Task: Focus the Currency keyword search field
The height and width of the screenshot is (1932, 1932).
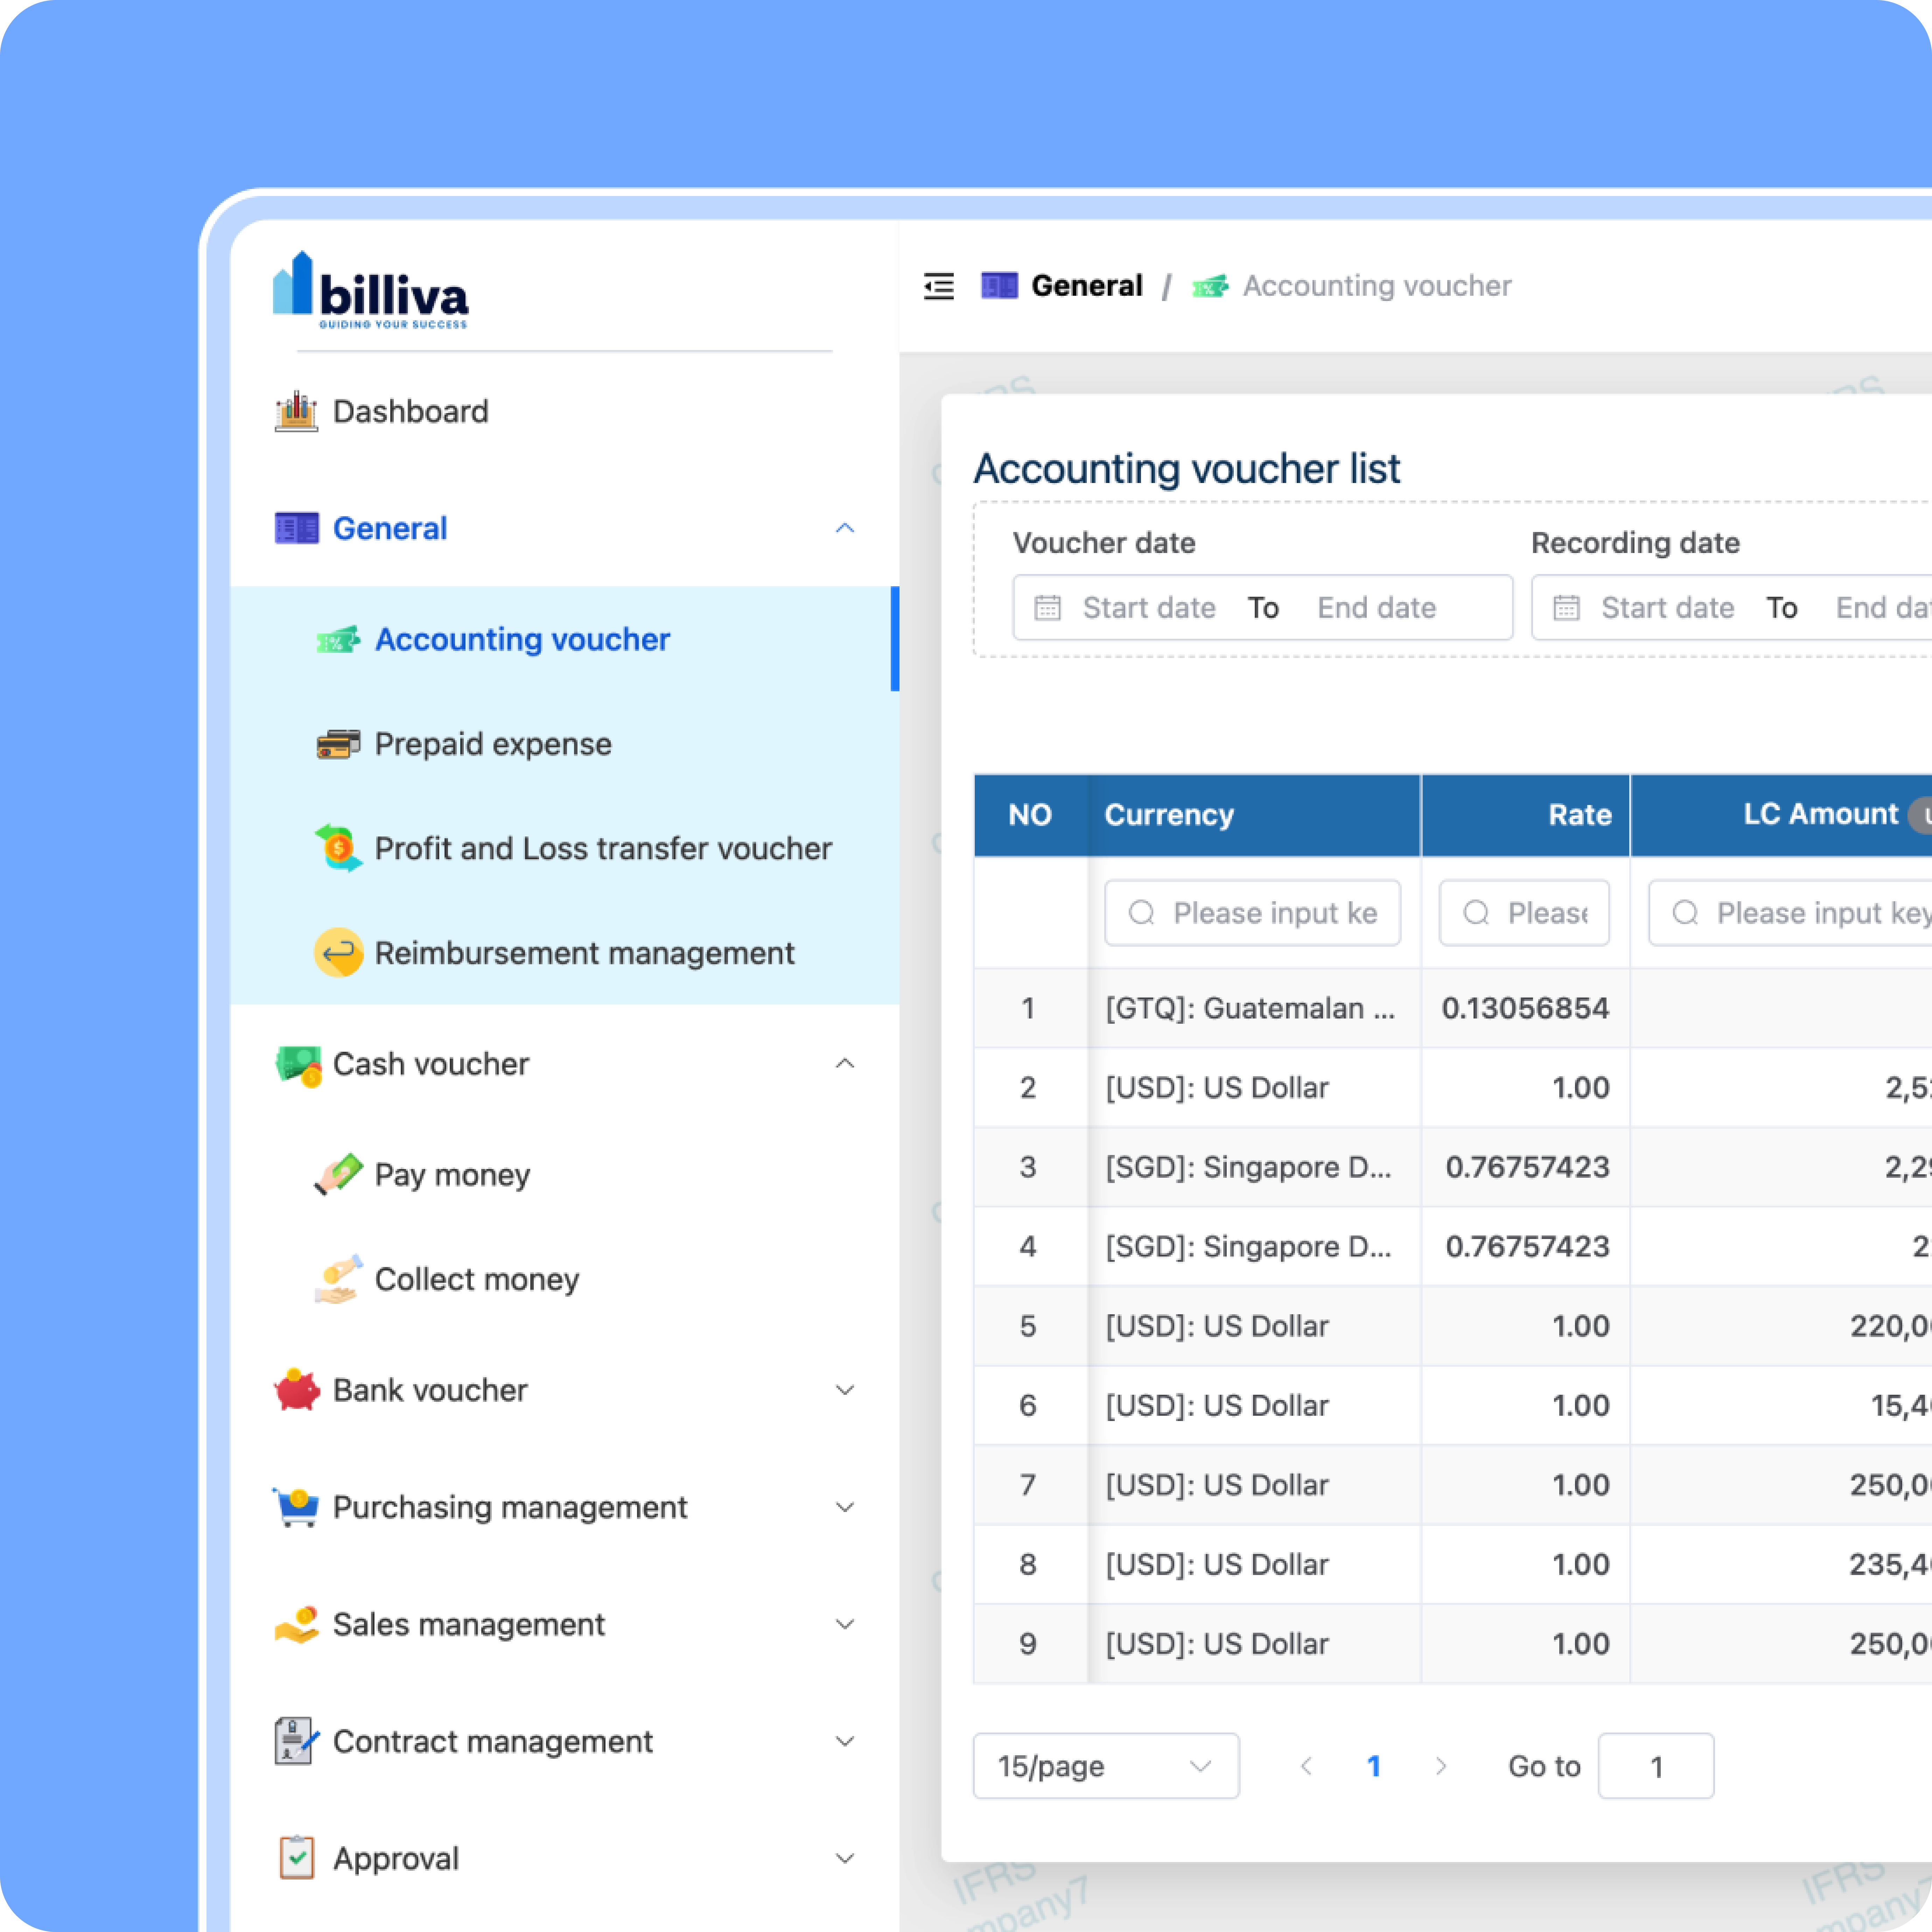Action: click(x=1252, y=913)
